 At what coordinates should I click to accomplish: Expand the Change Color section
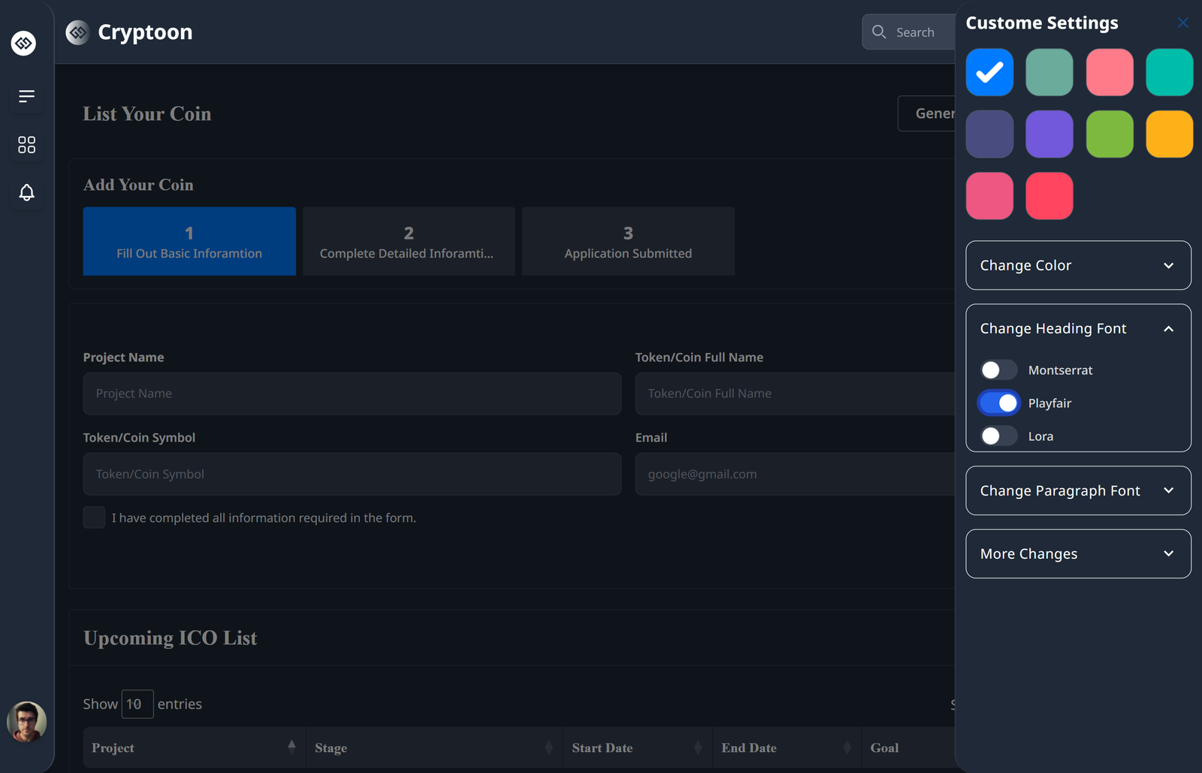tap(1078, 265)
